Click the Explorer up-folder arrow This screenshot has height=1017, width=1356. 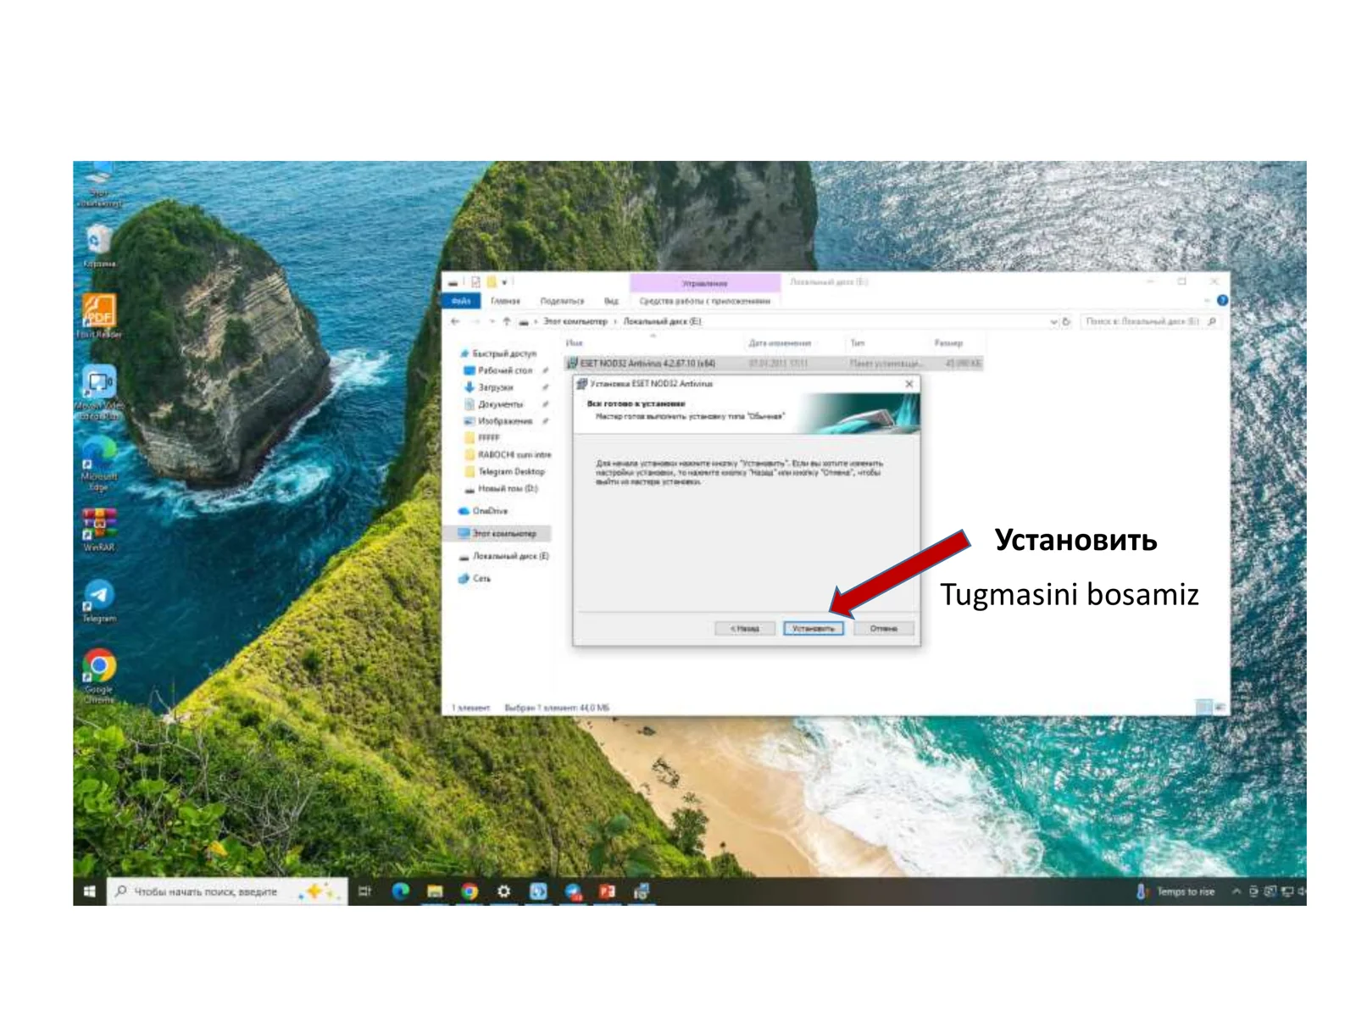click(x=507, y=321)
